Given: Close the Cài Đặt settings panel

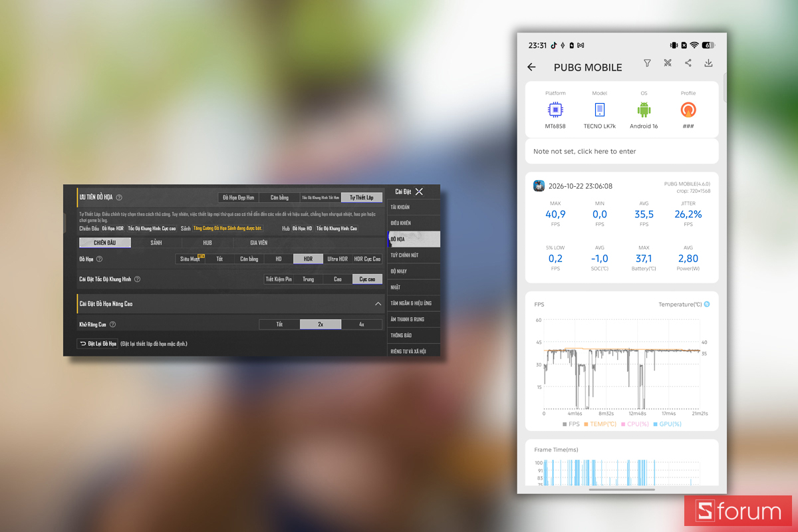Looking at the screenshot, I should point(419,192).
